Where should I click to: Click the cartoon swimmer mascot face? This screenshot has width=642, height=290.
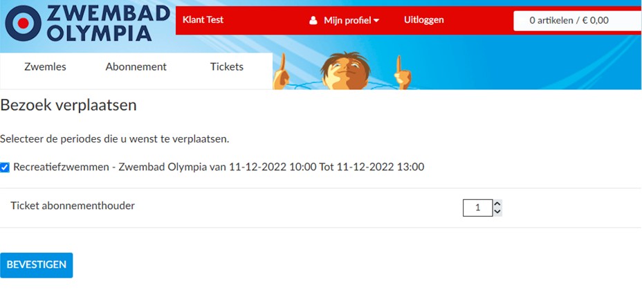pos(345,71)
